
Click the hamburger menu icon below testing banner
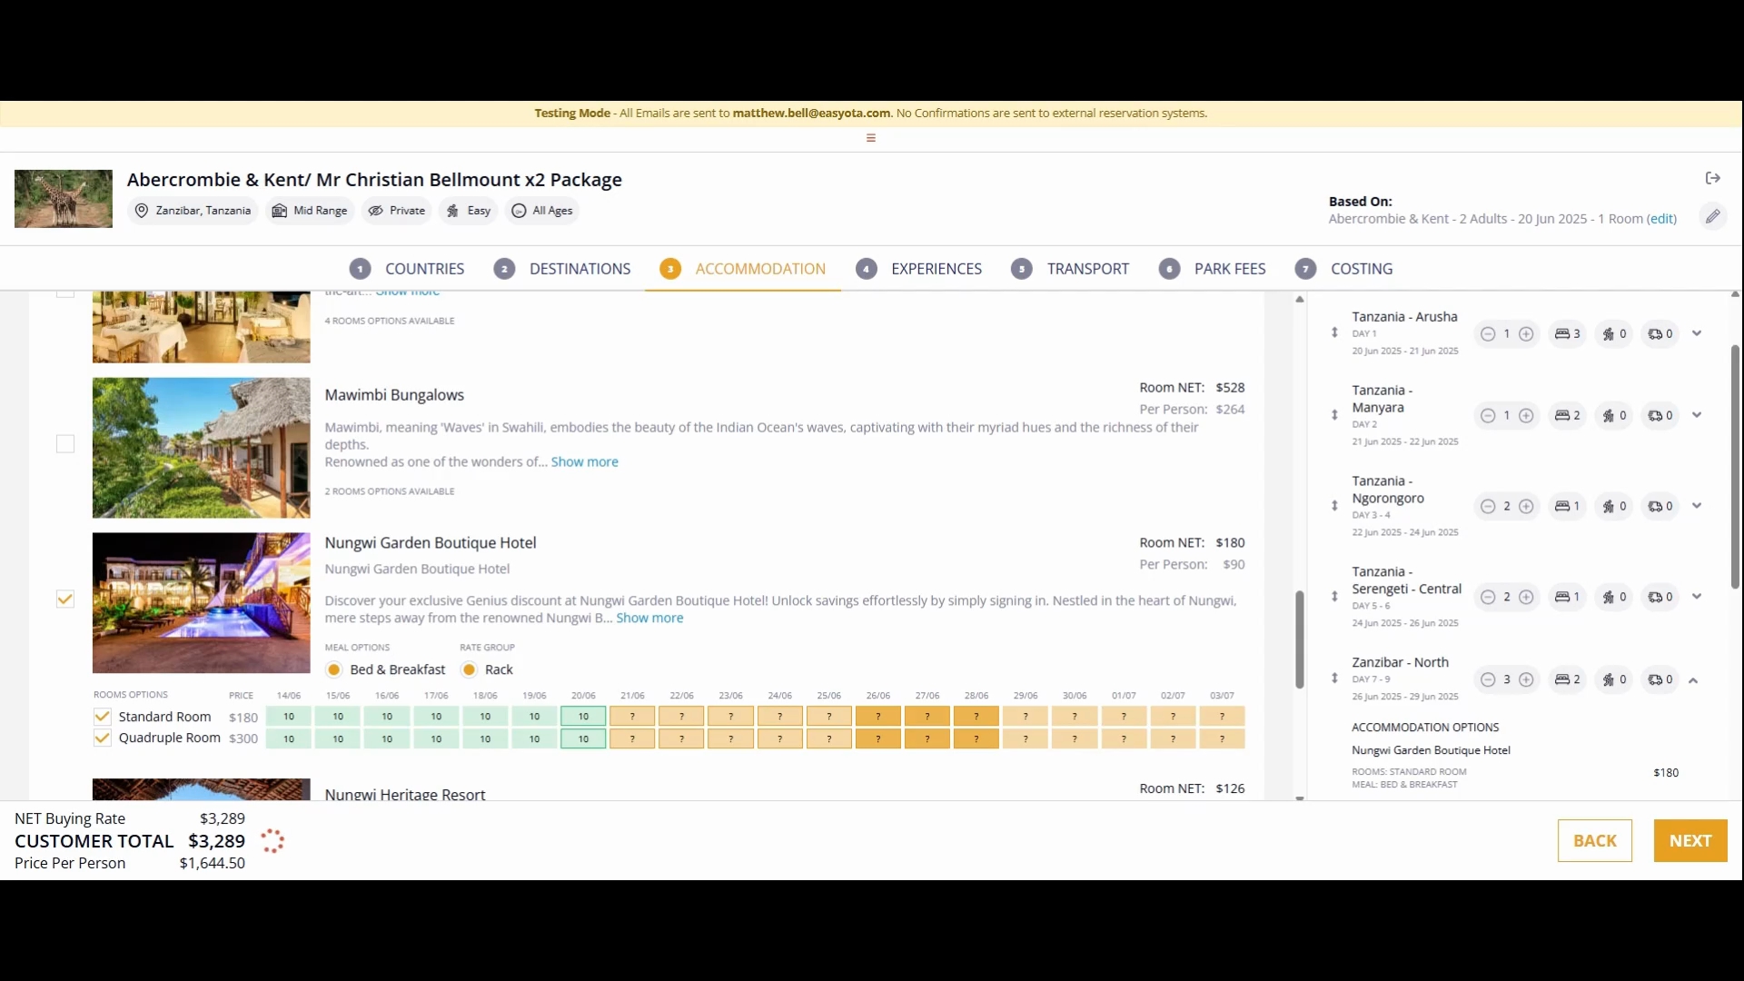(x=871, y=138)
